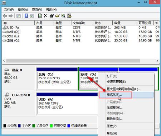Click the 17.00 GB capacity cell
This screenshot has width=161, height=136.
point(121,36)
